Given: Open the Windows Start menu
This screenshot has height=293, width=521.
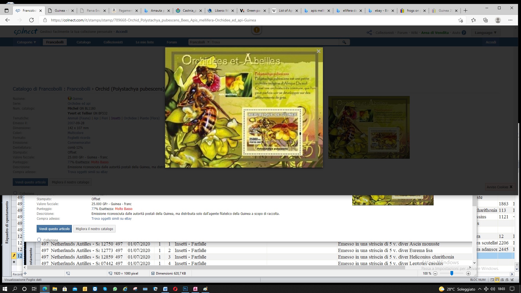Looking at the screenshot, I should [5, 289].
